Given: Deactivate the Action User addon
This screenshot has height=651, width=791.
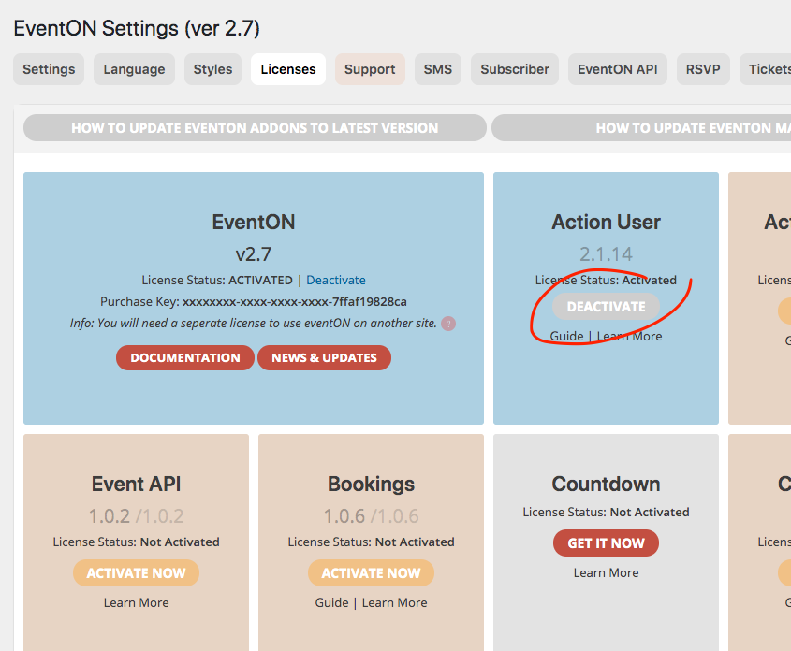Looking at the screenshot, I should (606, 307).
